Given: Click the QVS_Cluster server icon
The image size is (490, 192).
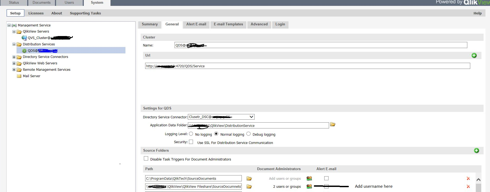Looking at the screenshot, I should pyautogui.click(x=24, y=38).
